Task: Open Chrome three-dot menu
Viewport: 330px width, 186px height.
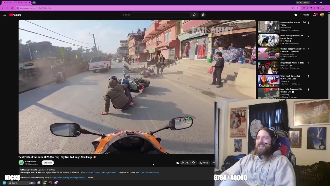Action: coord(327,8)
